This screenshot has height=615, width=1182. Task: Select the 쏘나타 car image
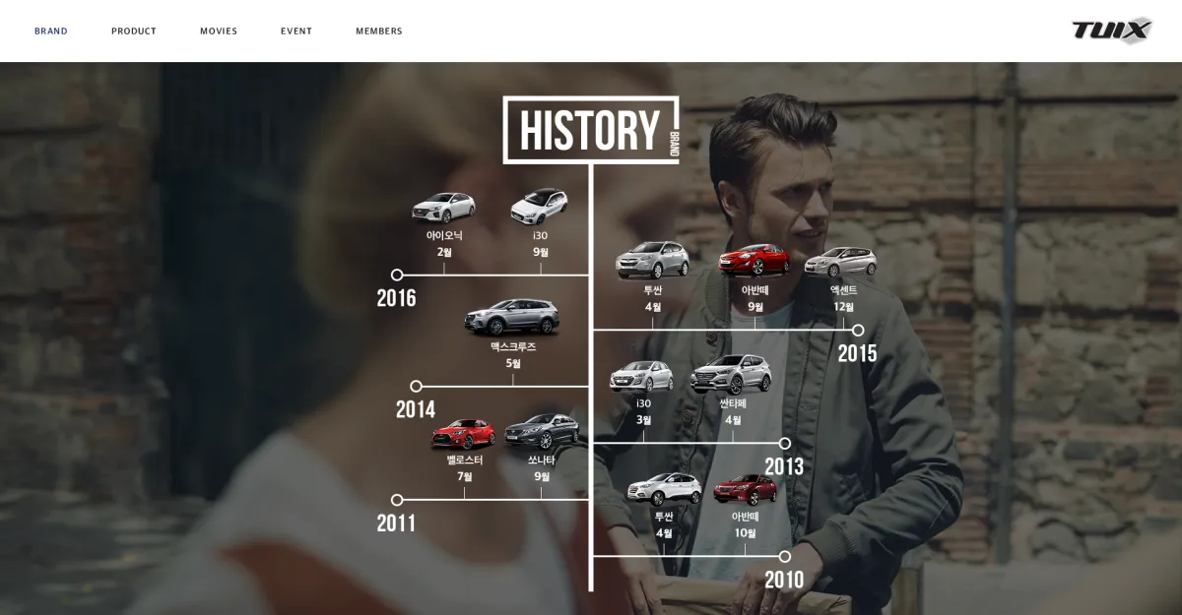[x=541, y=433]
